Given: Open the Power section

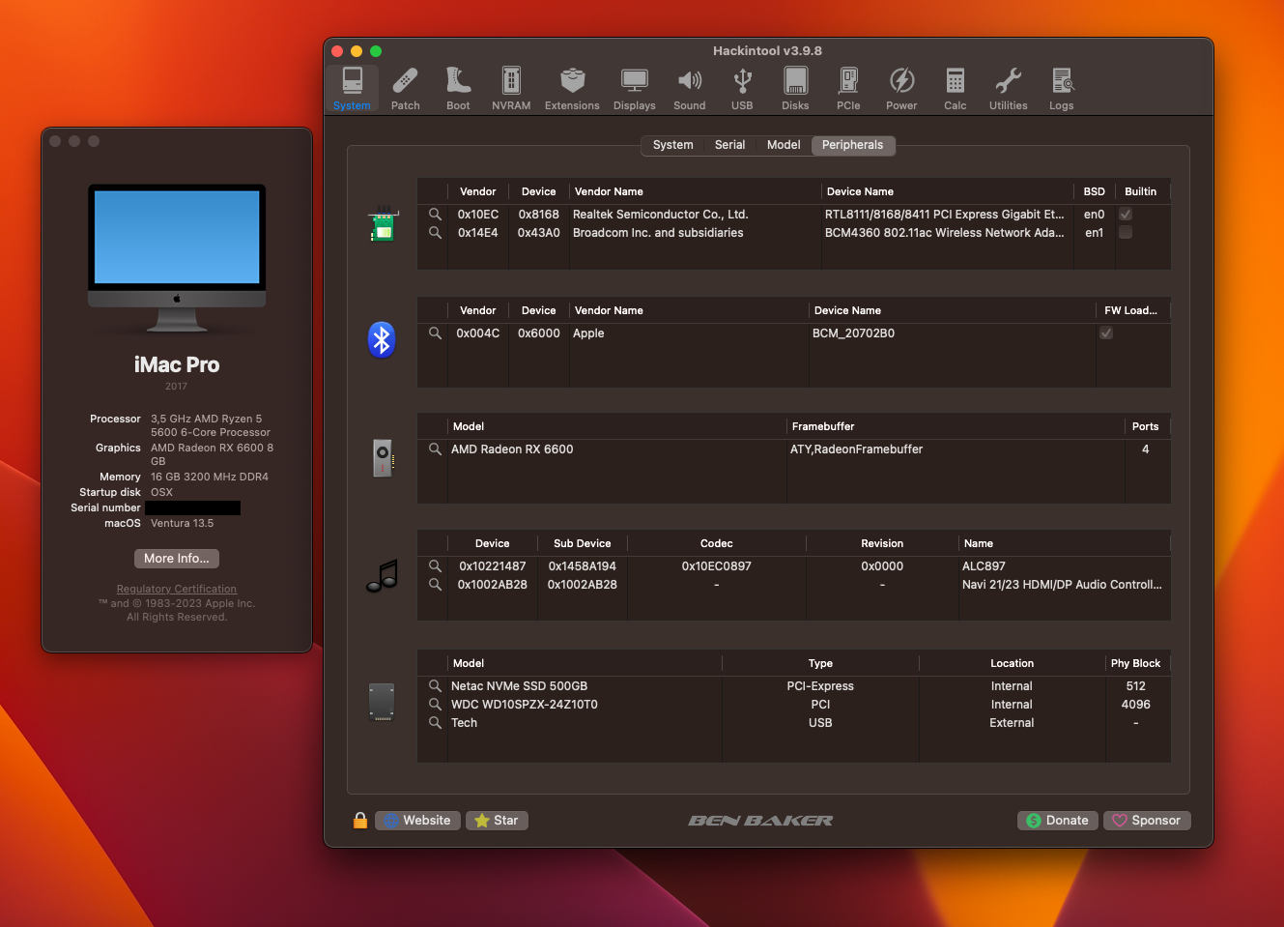Looking at the screenshot, I should tap(901, 89).
